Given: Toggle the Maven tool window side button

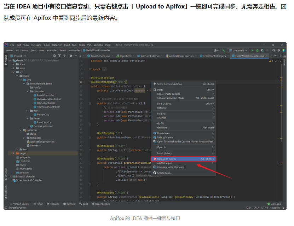Looking at the screenshot, I should (284, 60).
